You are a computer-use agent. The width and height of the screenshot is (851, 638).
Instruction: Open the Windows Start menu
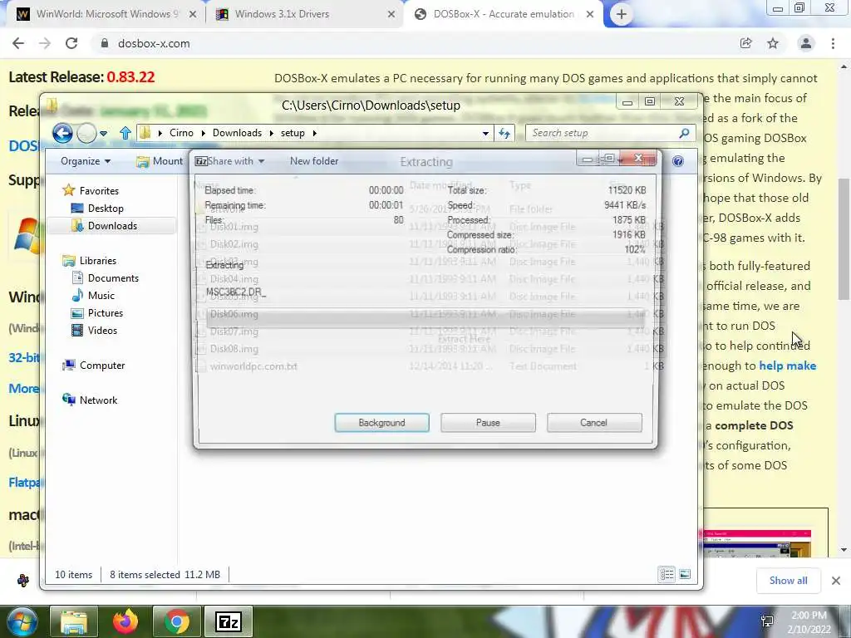click(22, 621)
